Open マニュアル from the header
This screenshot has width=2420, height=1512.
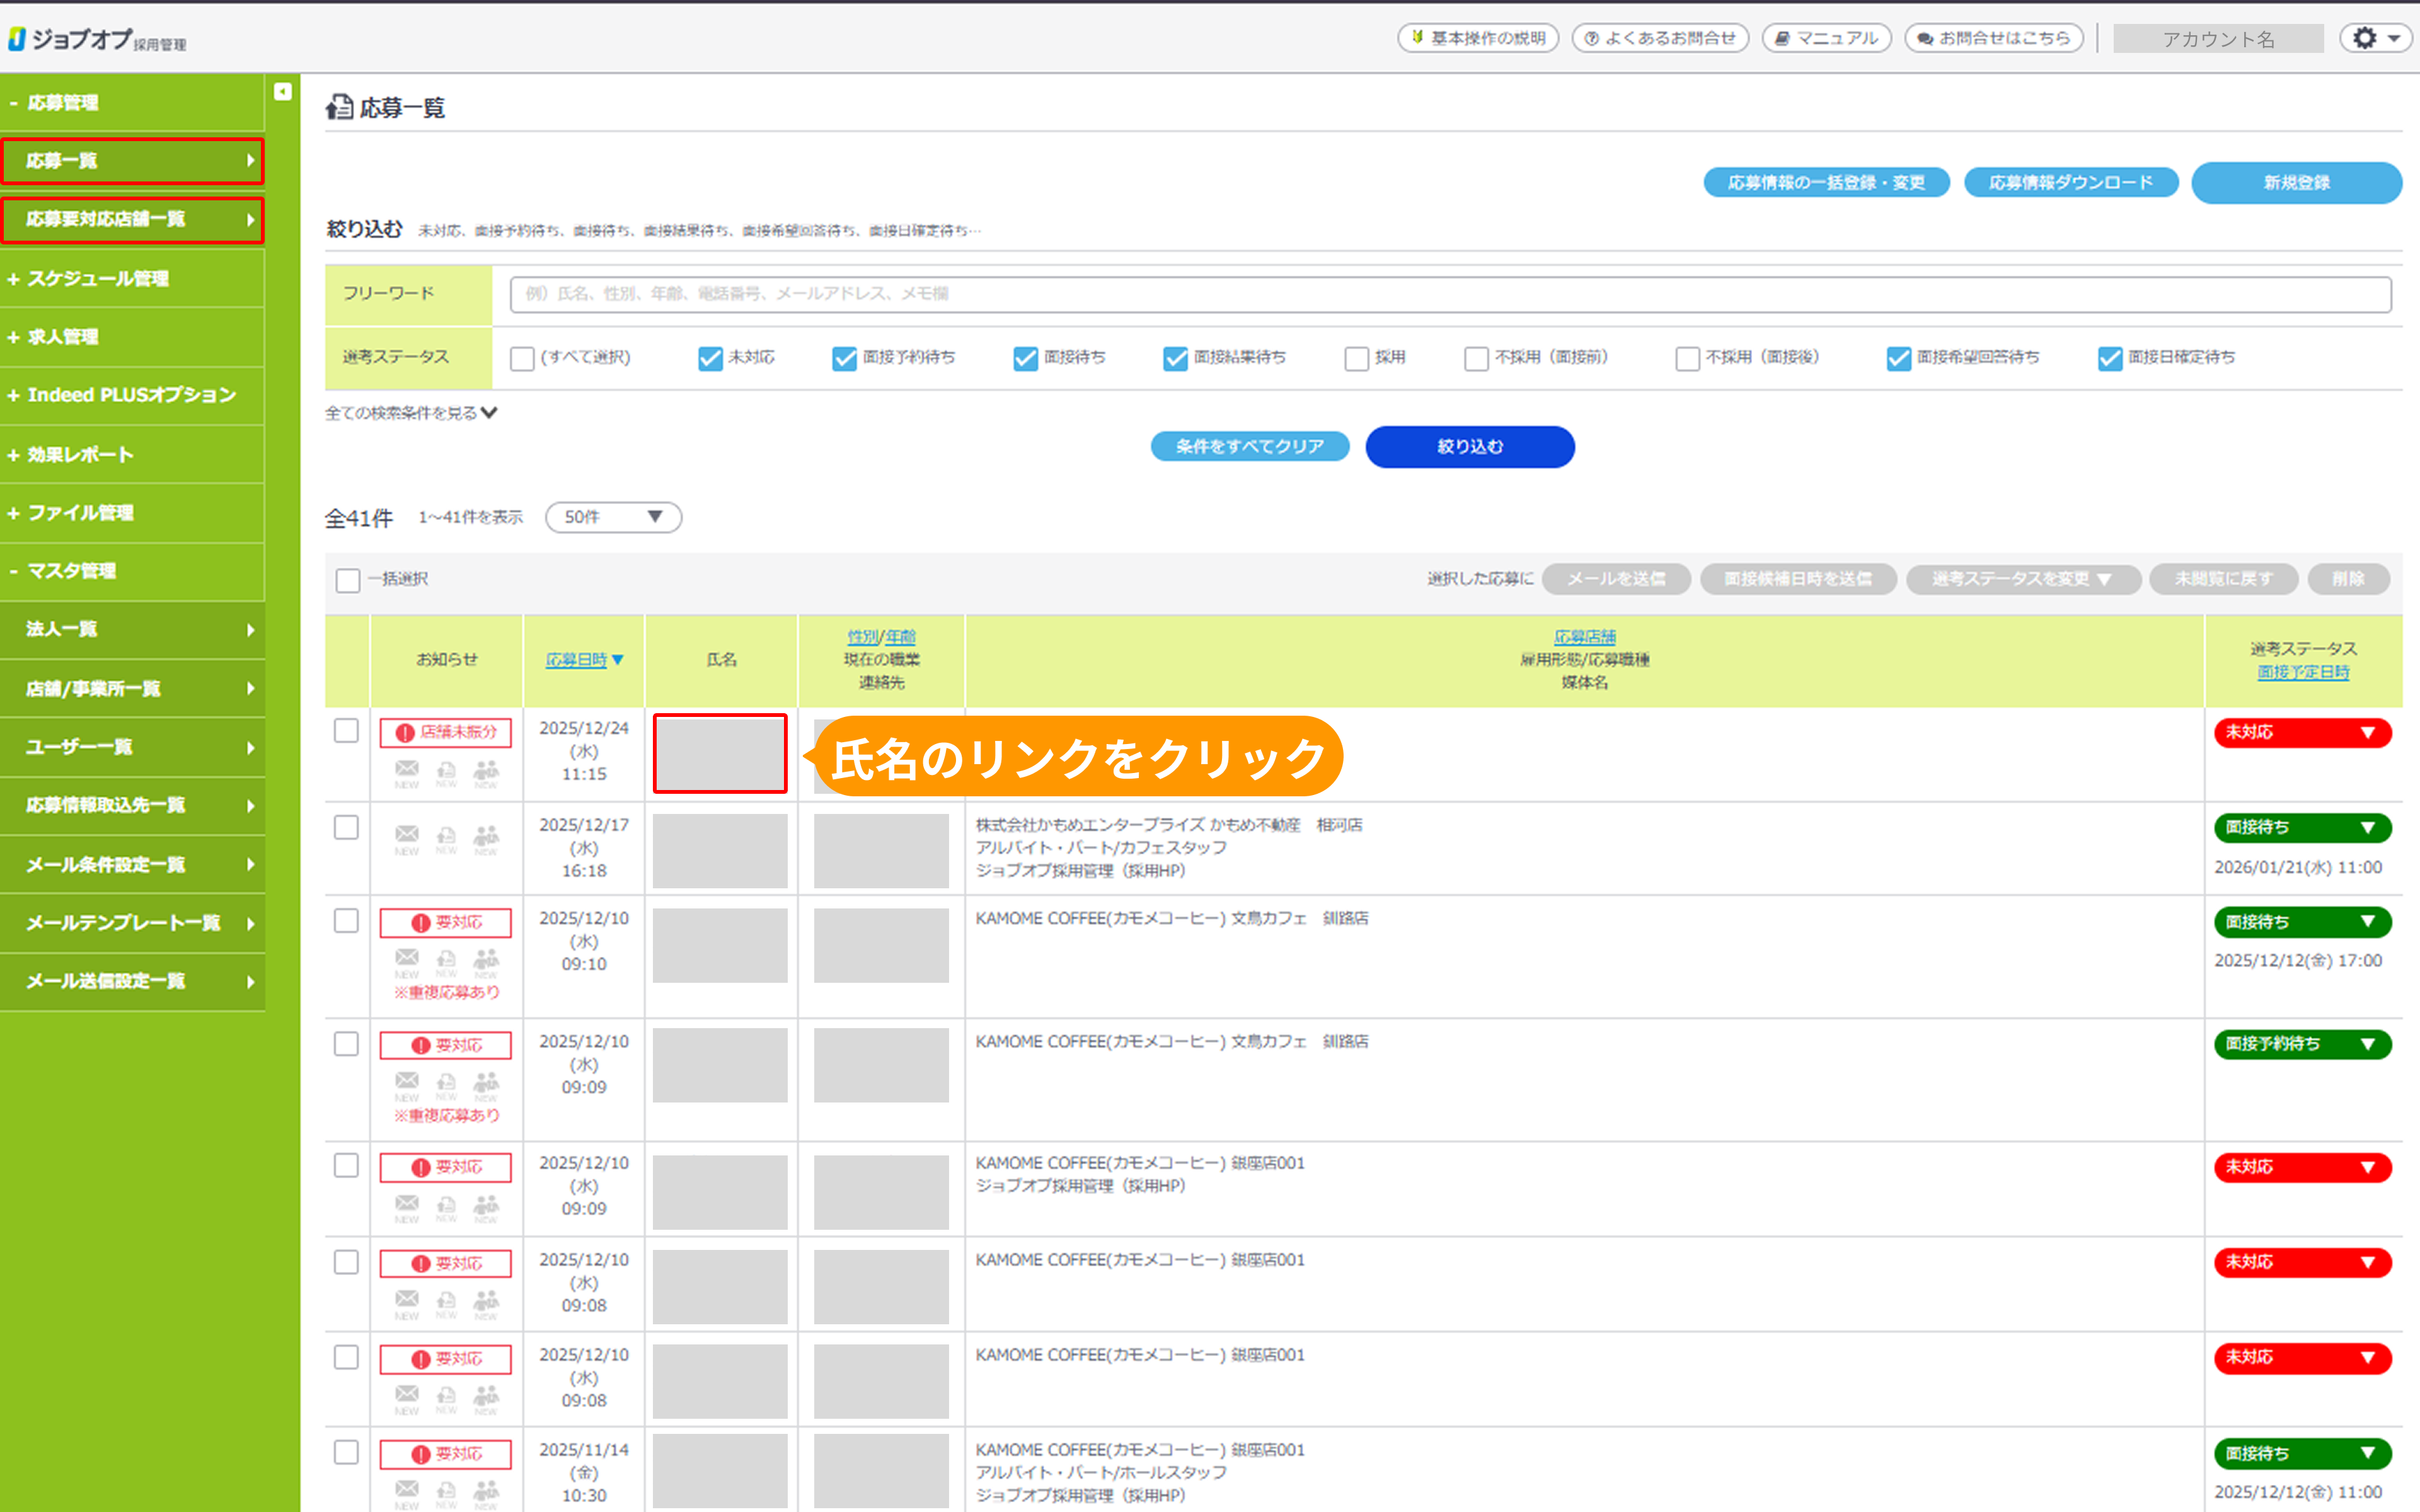click(x=1826, y=39)
